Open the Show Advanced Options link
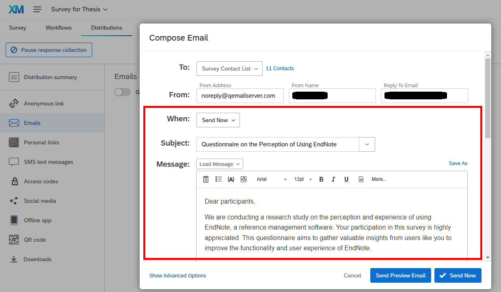The height and width of the screenshot is (292, 501). (177, 275)
